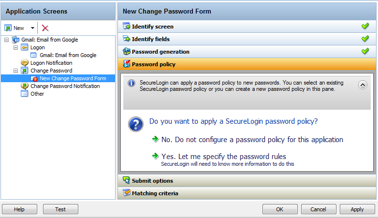Collapse the Gmail root tree node
The height and width of the screenshot is (218, 378).
click(6, 40)
